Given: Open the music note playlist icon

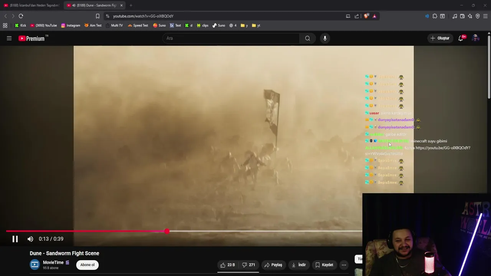Looking at the screenshot, I should pyautogui.click(x=455, y=16).
